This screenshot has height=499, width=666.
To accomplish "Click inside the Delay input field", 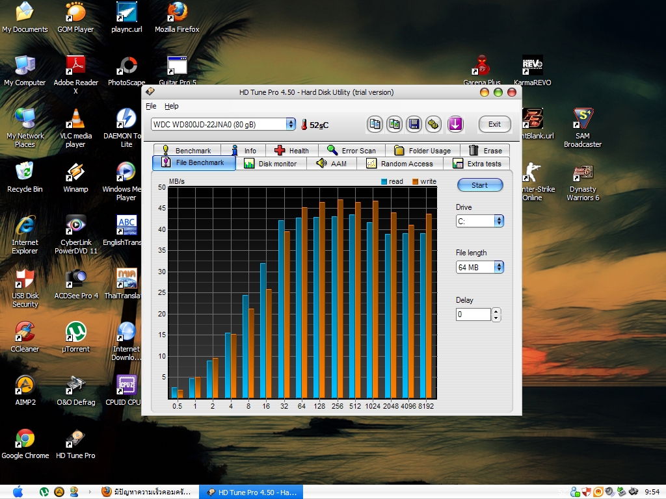I will click(x=473, y=314).
